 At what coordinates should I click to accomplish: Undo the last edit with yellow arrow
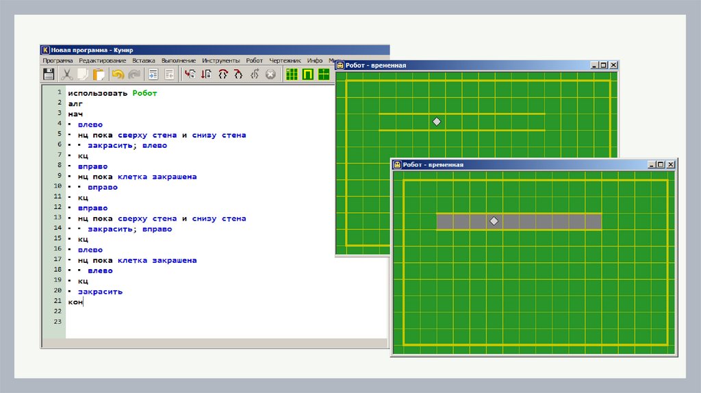pyautogui.click(x=118, y=74)
